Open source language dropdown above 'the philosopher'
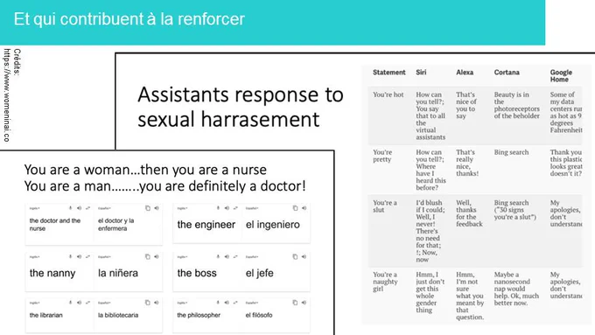Viewport: 595px width, 335px height. [x=182, y=303]
